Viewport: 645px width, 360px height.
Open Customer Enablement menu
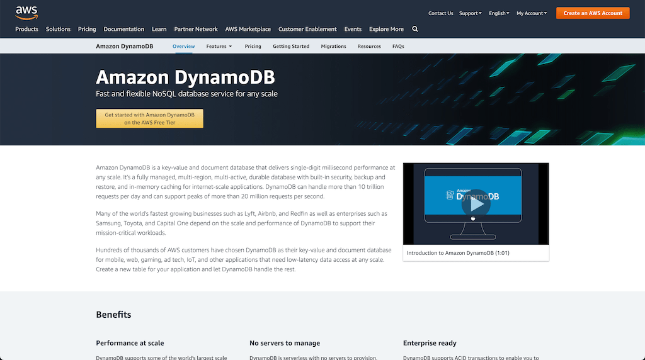tap(307, 29)
